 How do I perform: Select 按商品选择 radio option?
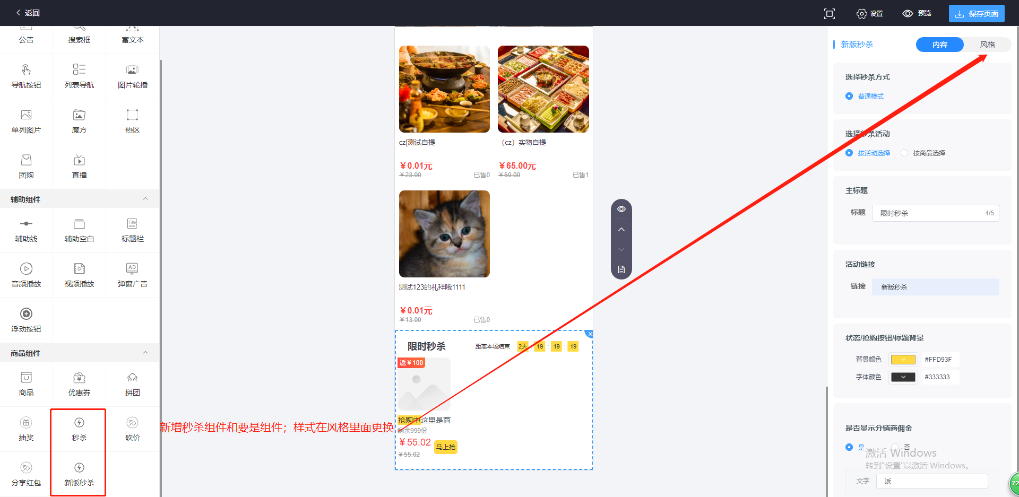point(923,153)
